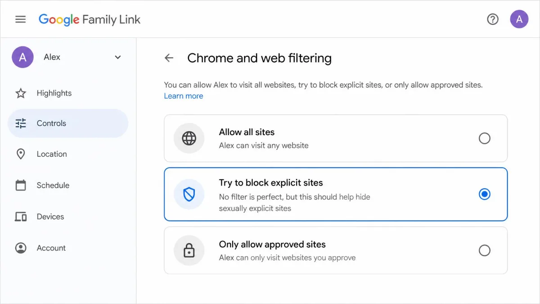Follow the Learn more link
This screenshot has width=540, height=304.
[x=184, y=96]
